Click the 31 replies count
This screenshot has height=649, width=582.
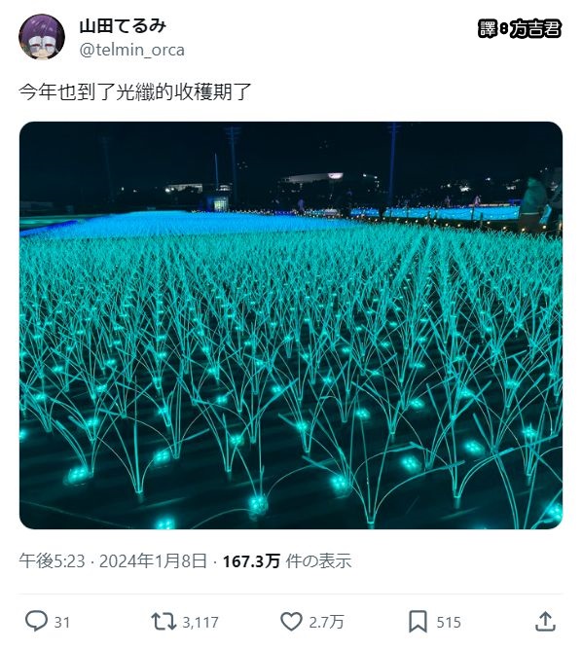pos(62,622)
